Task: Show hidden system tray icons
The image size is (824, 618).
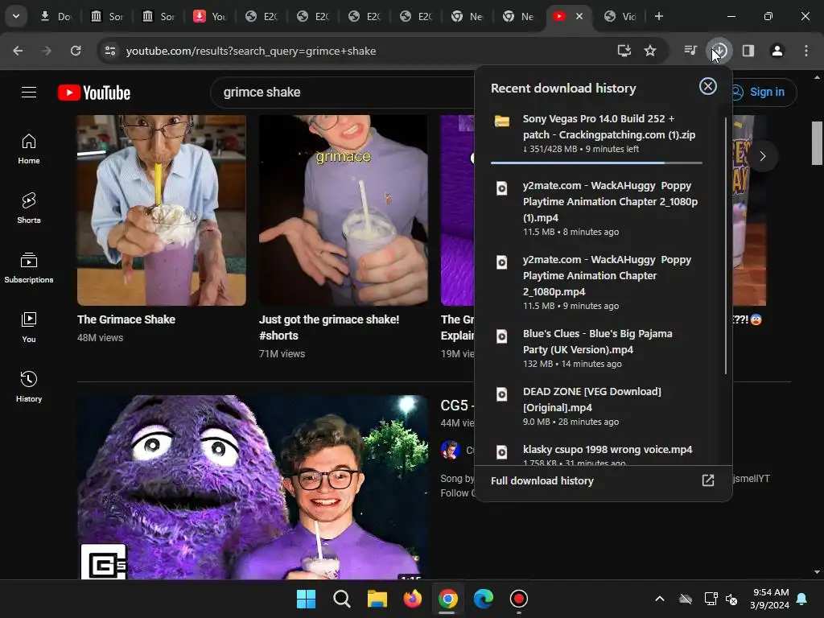Action: (x=660, y=599)
